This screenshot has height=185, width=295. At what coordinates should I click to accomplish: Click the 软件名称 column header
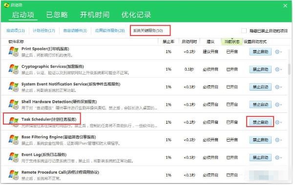[x=16, y=42]
